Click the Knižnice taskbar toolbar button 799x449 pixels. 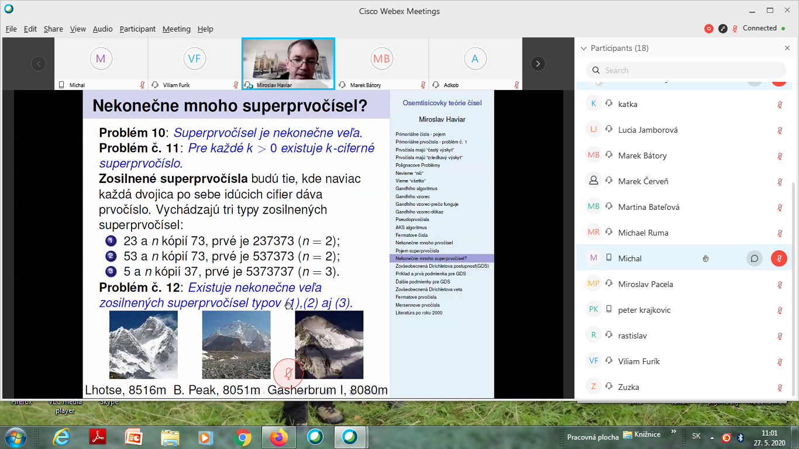642,434
